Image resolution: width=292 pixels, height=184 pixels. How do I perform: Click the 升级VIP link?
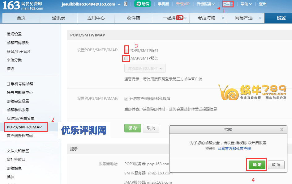(183, 4)
